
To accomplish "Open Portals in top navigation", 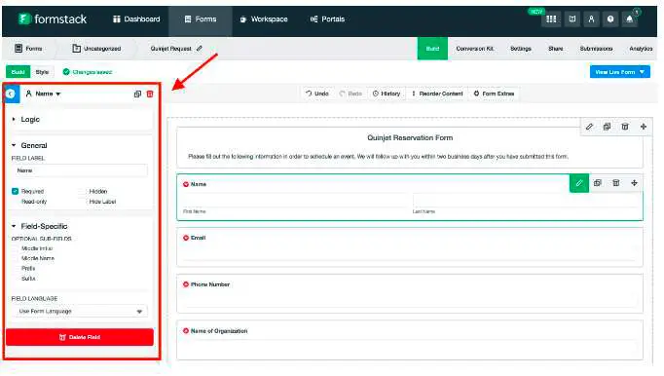I will tap(327, 19).
